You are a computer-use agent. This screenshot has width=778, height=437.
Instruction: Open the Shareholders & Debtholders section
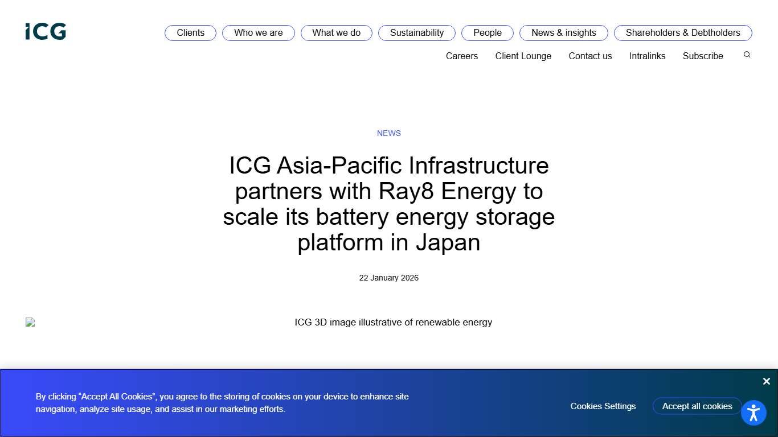click(682, 32)
